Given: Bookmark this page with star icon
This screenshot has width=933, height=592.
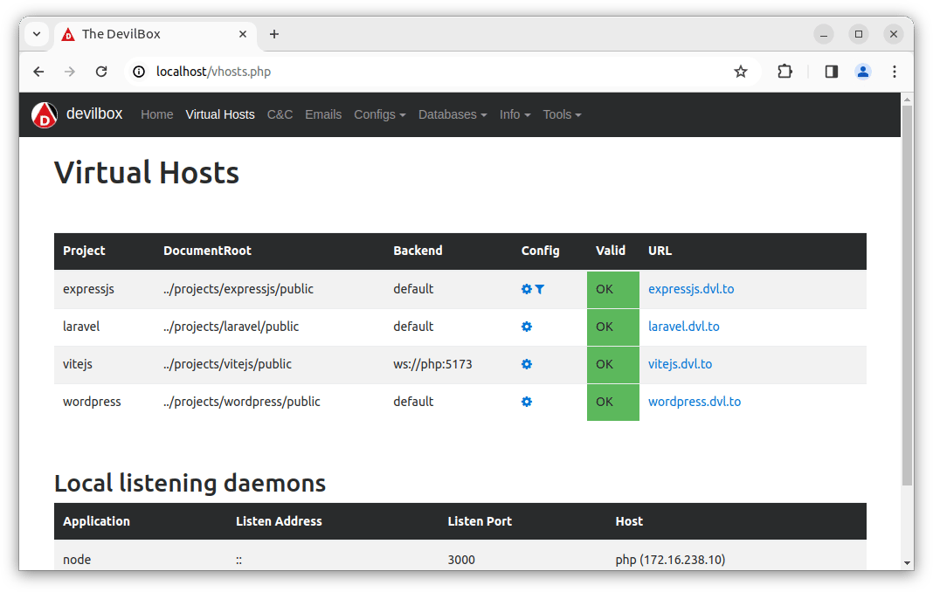Looking at the screenshot, I should point(741,72).
